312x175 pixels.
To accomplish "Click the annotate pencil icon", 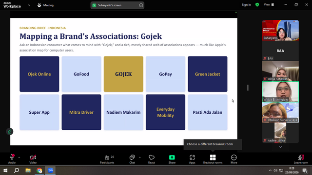I will pyautogui.click(x=10, y=132).
